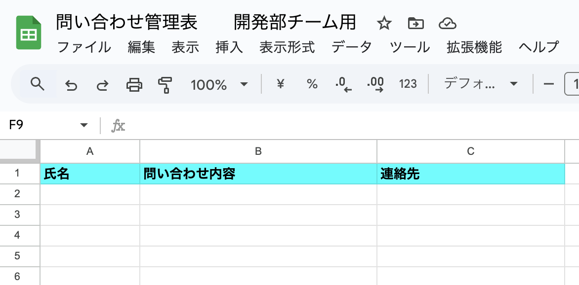Open the データ menu

351,47
